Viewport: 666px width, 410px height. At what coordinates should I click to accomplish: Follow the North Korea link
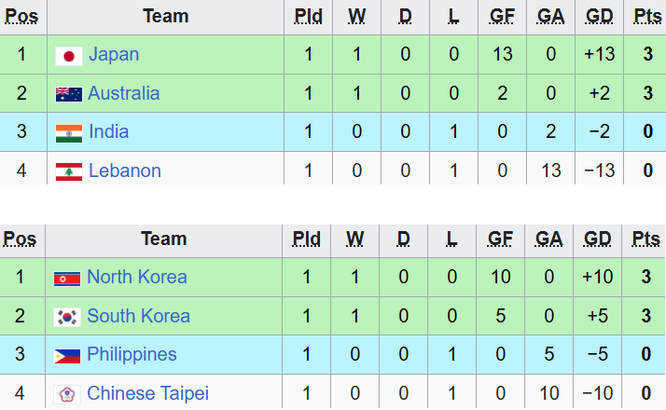(137, 277)
